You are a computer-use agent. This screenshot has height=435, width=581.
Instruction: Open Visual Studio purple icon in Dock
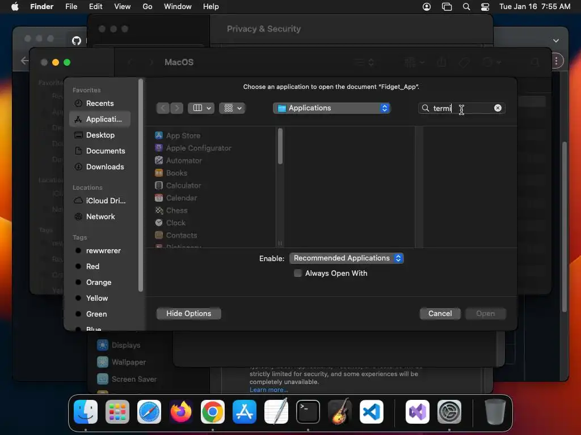click(417, 412)
